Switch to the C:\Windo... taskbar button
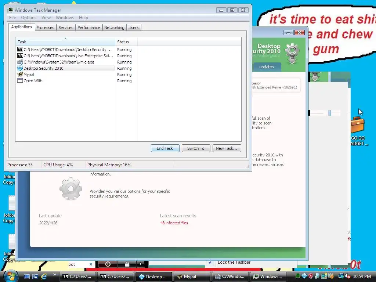 (x=229, y=276)
